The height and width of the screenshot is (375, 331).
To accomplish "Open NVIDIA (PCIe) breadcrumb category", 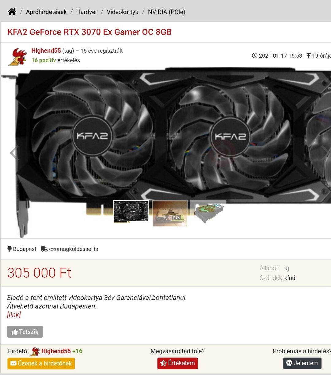I will 166,12.
